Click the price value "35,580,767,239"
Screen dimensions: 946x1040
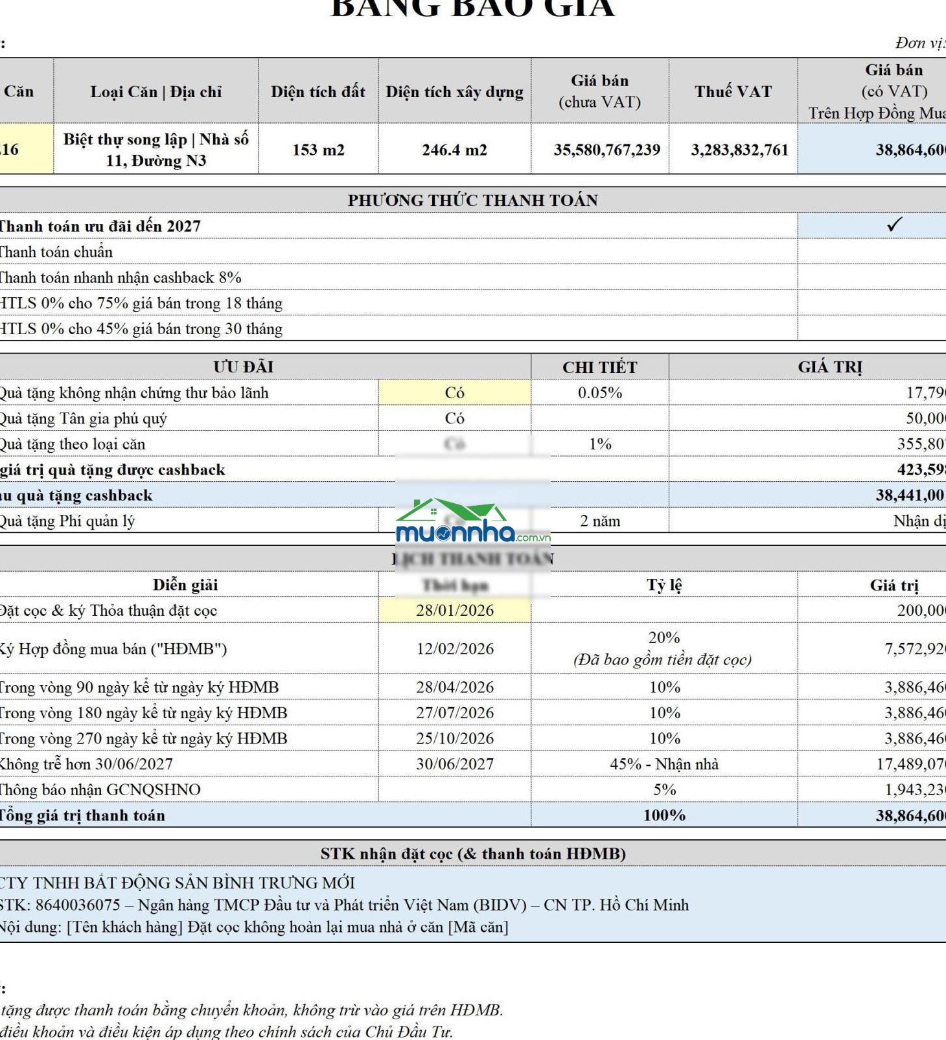(607, 150)
